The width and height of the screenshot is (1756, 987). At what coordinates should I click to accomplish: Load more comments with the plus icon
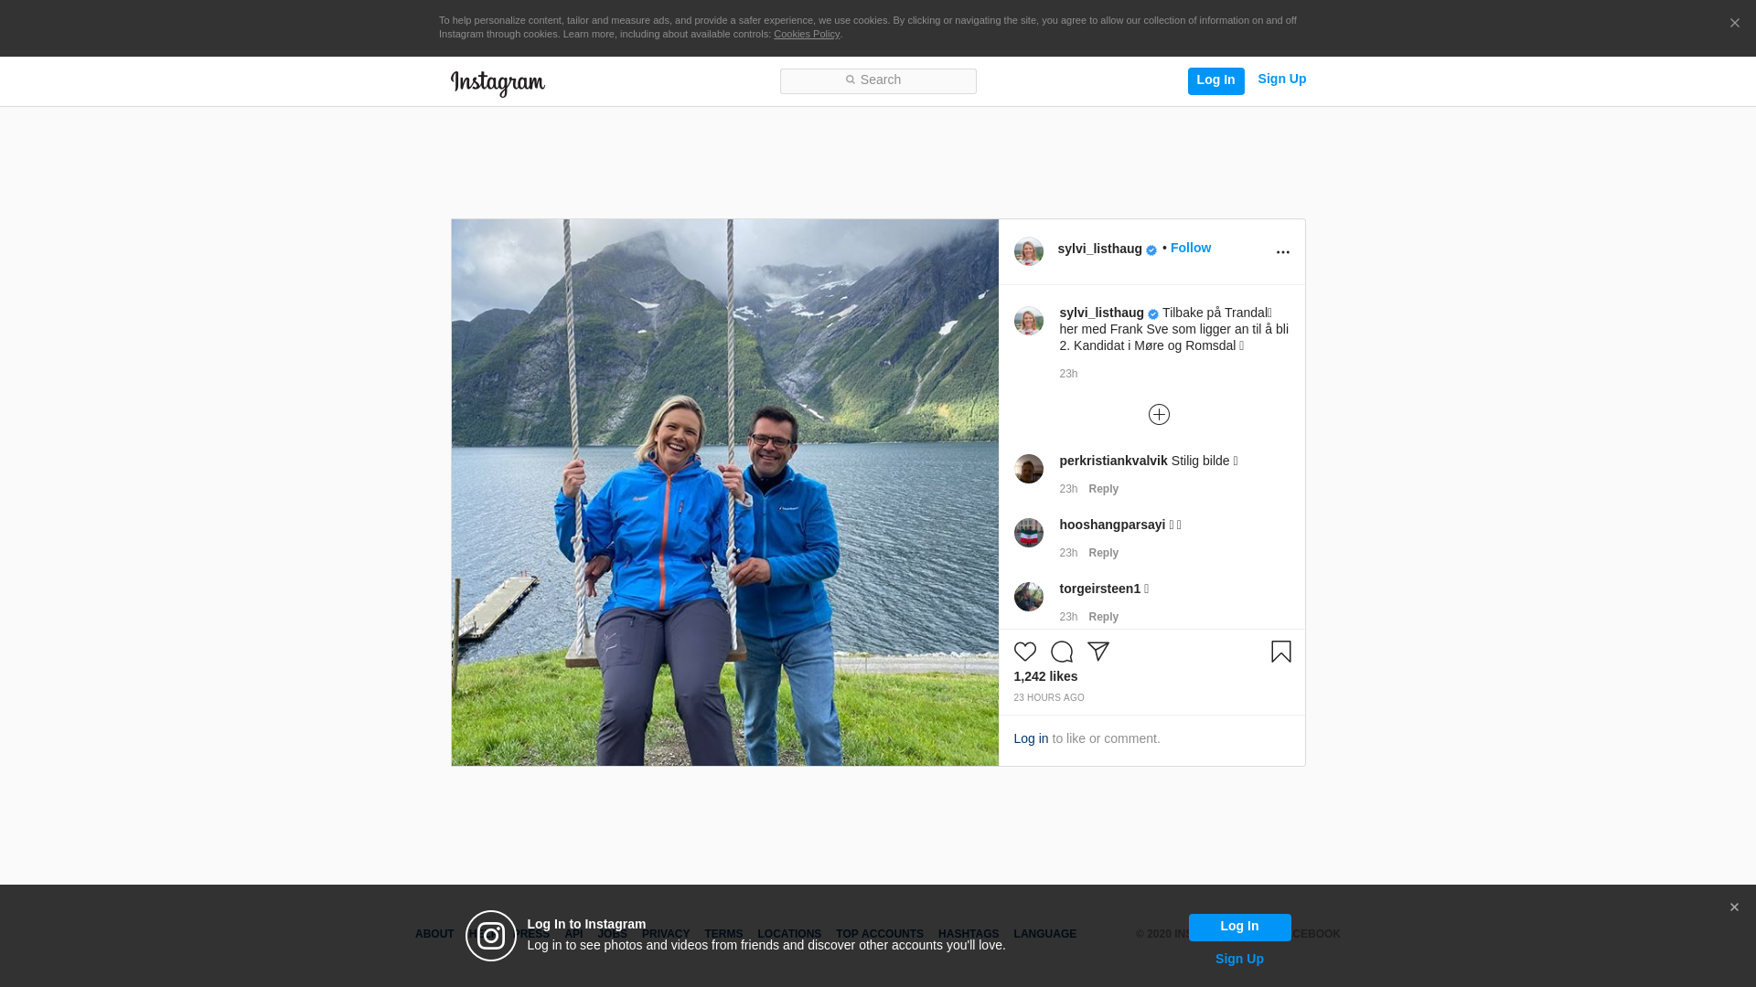click(x=1159, y=415)
